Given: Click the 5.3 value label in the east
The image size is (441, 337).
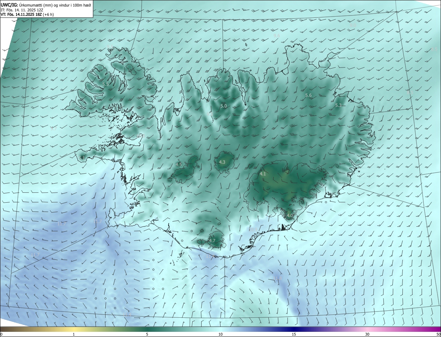Looking at the screenshot, I should click(338, 105).
